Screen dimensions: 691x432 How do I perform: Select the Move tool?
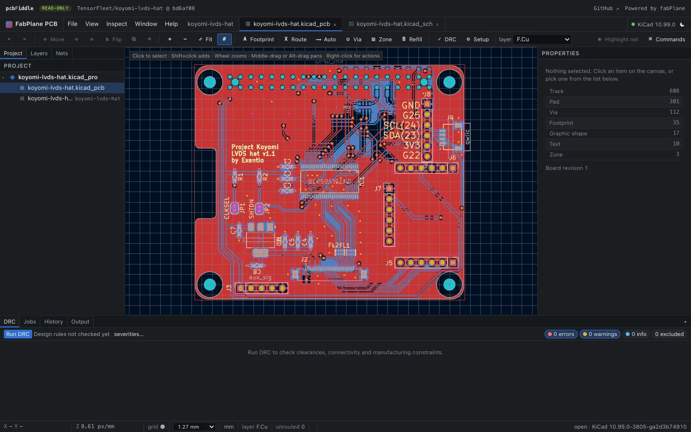pyautogui.click(x=54, y=39)
